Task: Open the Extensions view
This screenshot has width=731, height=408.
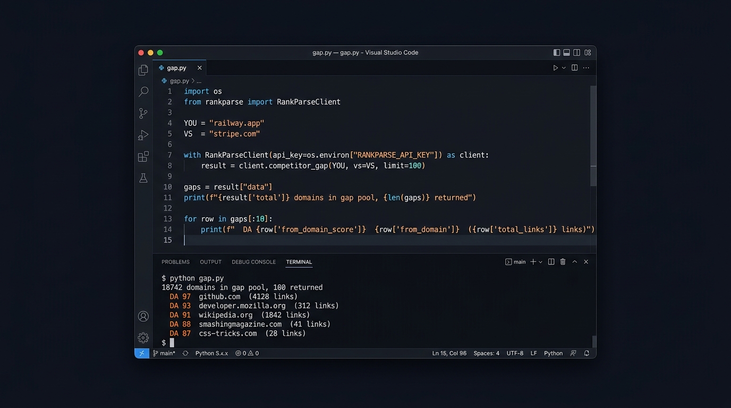Action: click(143, 157)
